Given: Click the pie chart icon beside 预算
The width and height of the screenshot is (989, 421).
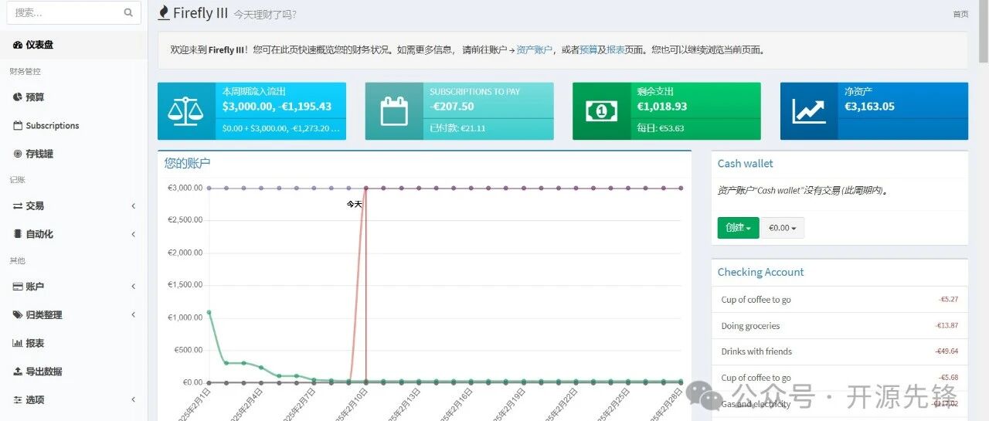Looking at the screenshot, I should click(x=18, y=97).
